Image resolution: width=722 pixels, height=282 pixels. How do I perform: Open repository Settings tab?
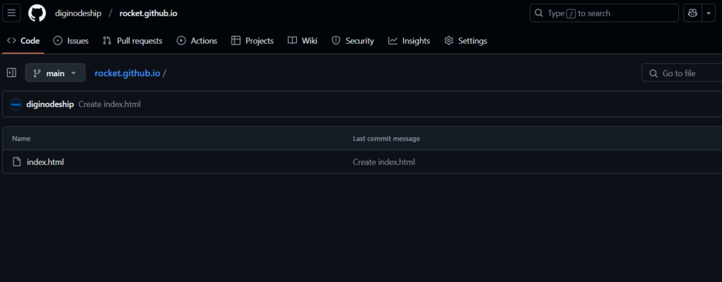[x=465, y=41]
